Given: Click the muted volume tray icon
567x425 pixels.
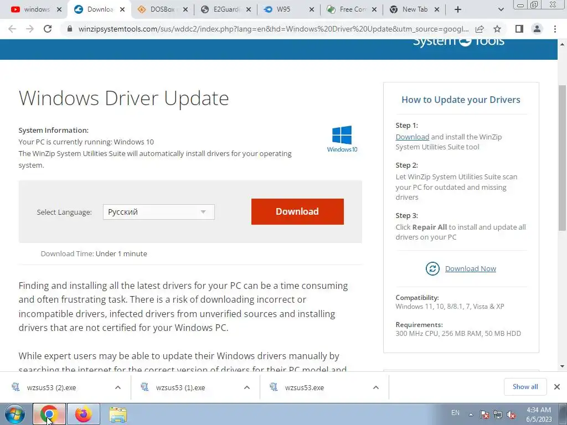Looking at the screenshot, I should click(511, 414).
